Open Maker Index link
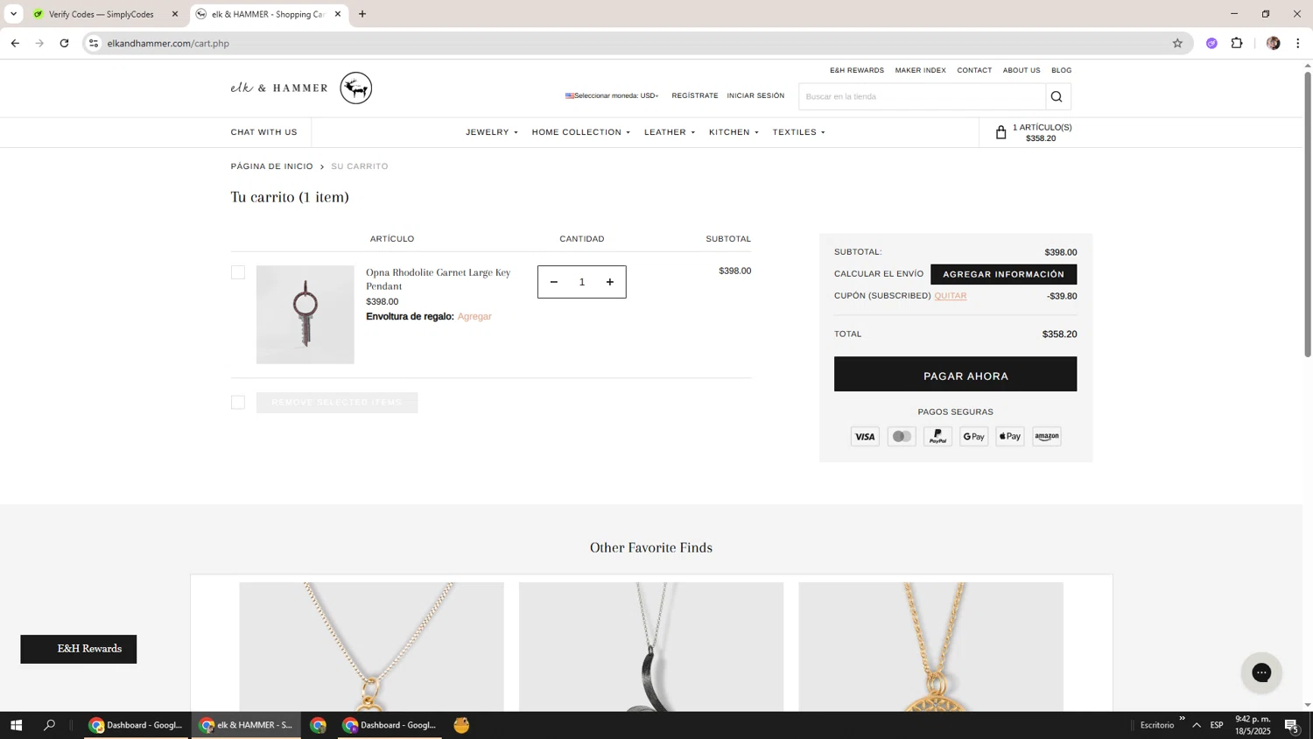Screen dimensions: 1313x739 tap(920, 70)
